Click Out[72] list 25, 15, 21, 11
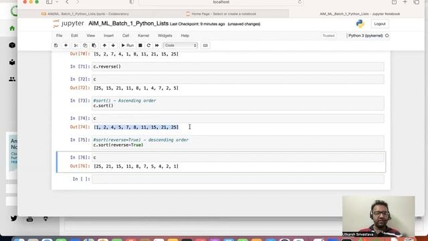Image resolution: width=428 pixels, height=241 pixels. pyautogui.click(x=136, y=88)
